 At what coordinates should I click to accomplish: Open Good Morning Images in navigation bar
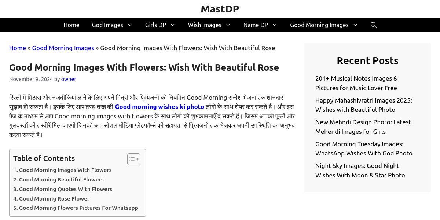(x=319, y=25)
